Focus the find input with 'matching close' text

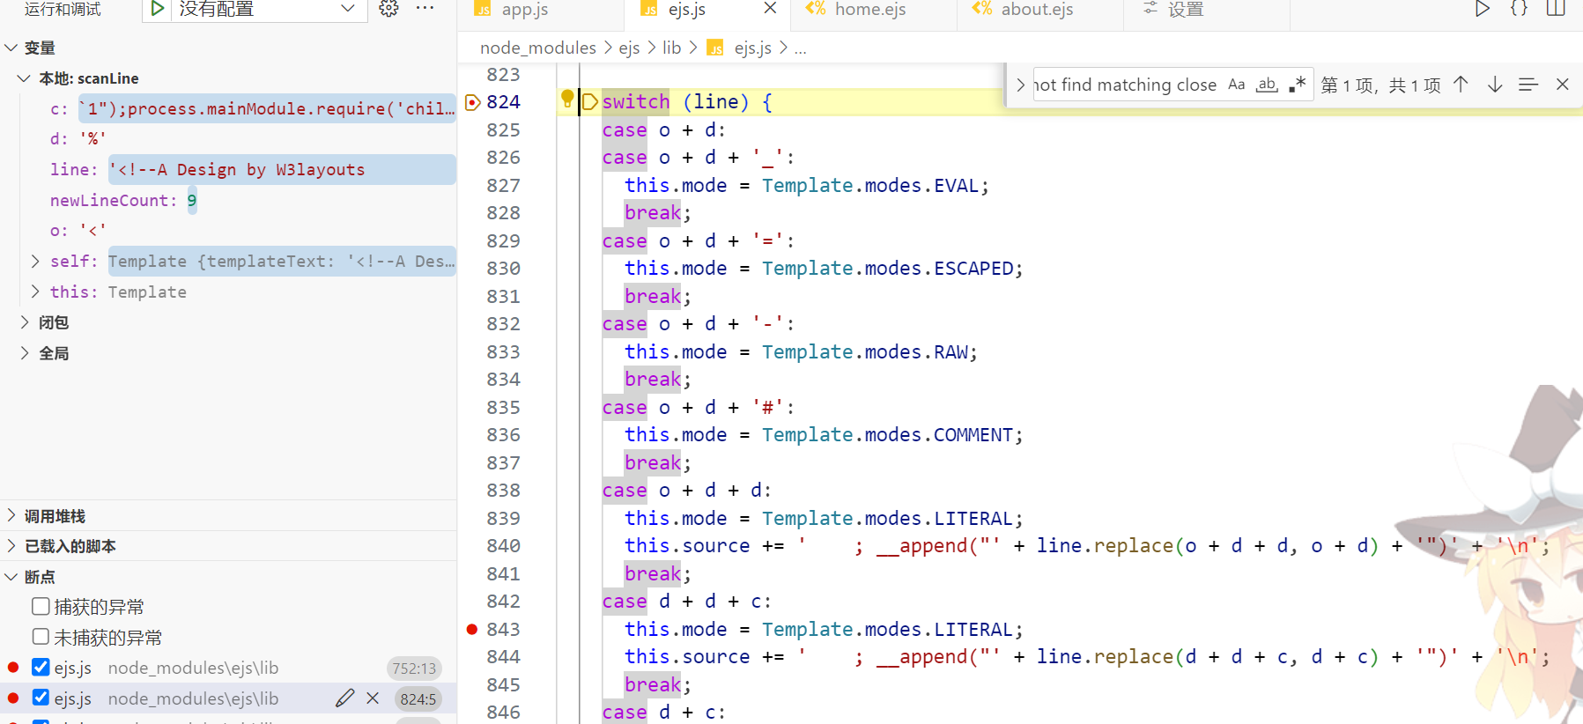1125,85
